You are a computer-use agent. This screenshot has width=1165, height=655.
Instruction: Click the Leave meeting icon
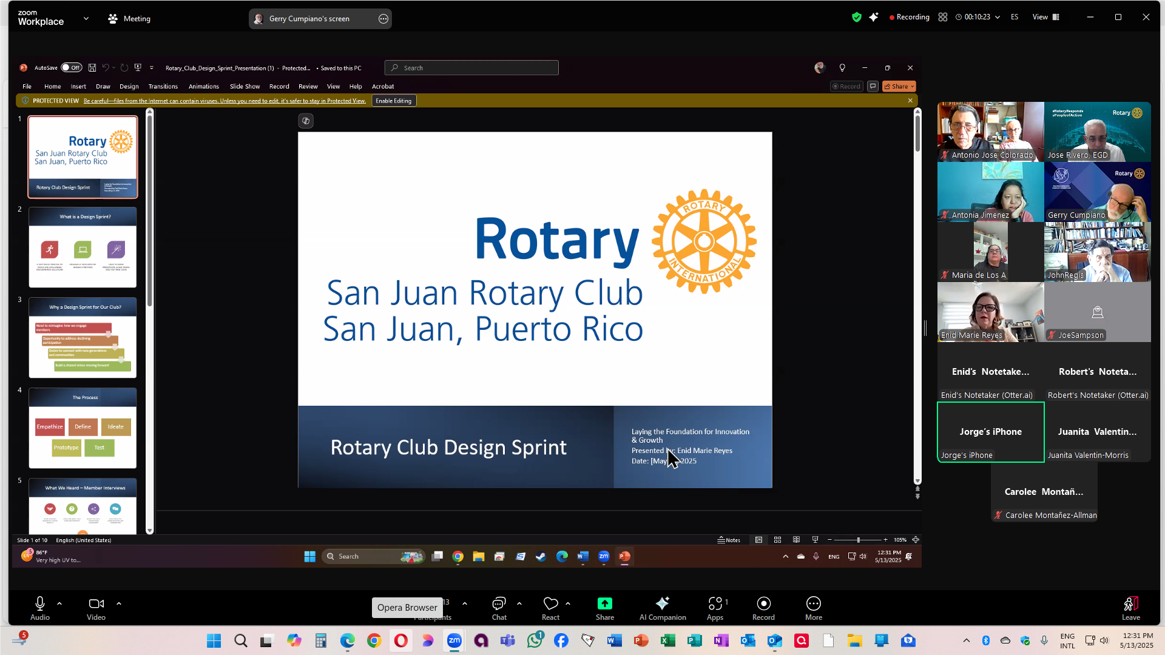[1130, 604]
